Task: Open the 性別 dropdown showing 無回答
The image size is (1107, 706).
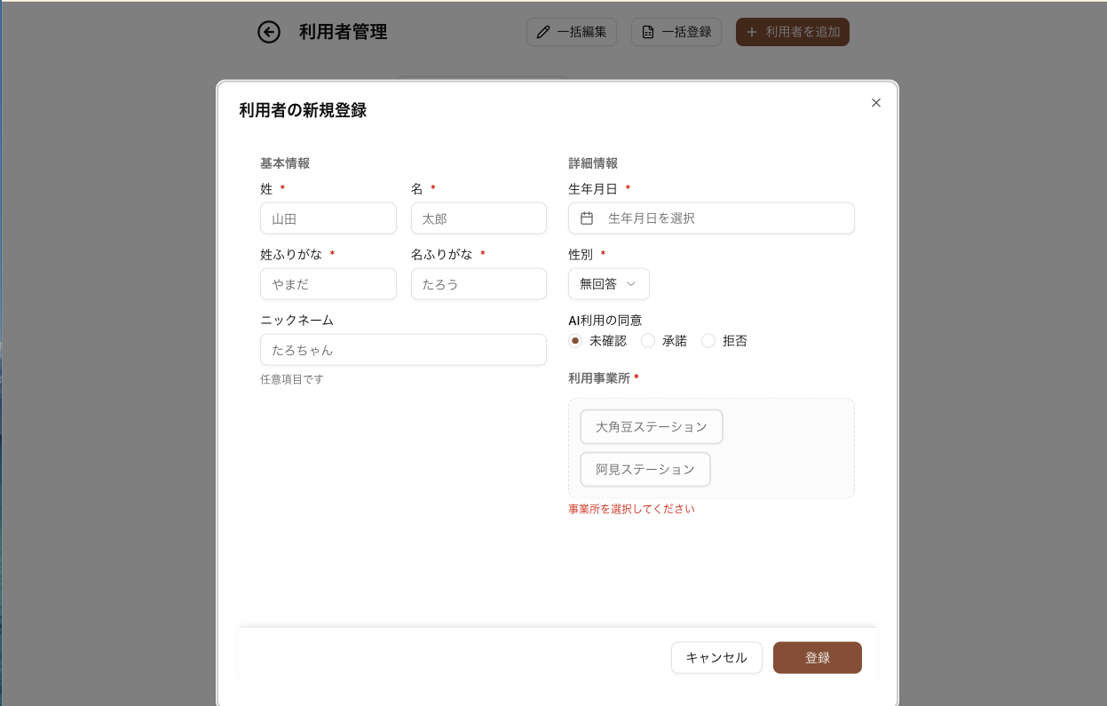Action: (x=608, y=284)
